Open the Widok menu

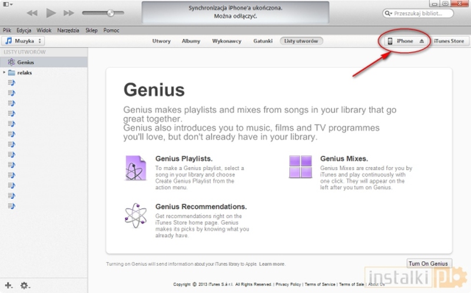click(x=44, y=31)
